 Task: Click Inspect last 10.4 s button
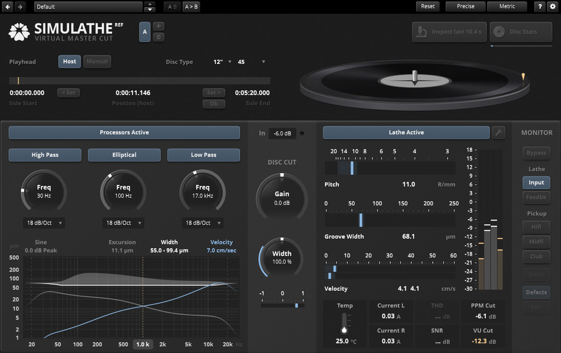(x=449, y=32)
